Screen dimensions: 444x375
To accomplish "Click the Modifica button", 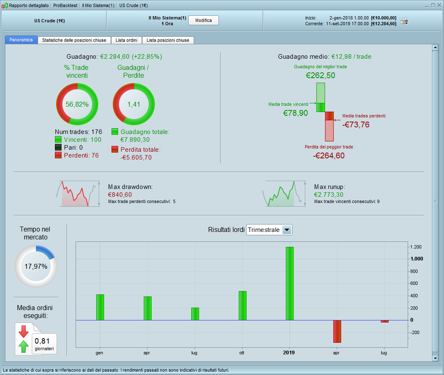I will point(203,20).
